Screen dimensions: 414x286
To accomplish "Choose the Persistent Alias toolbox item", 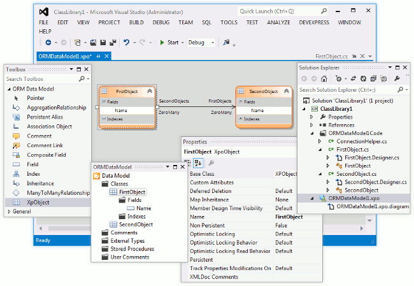I will click(45, 117).
